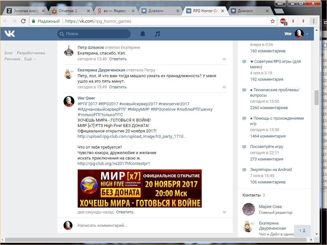The width and height of the screenshot is (327, 245).
Task: Open the #РПГ2017 hashtag
Action: pyautogui.click(x=87, y=104)
